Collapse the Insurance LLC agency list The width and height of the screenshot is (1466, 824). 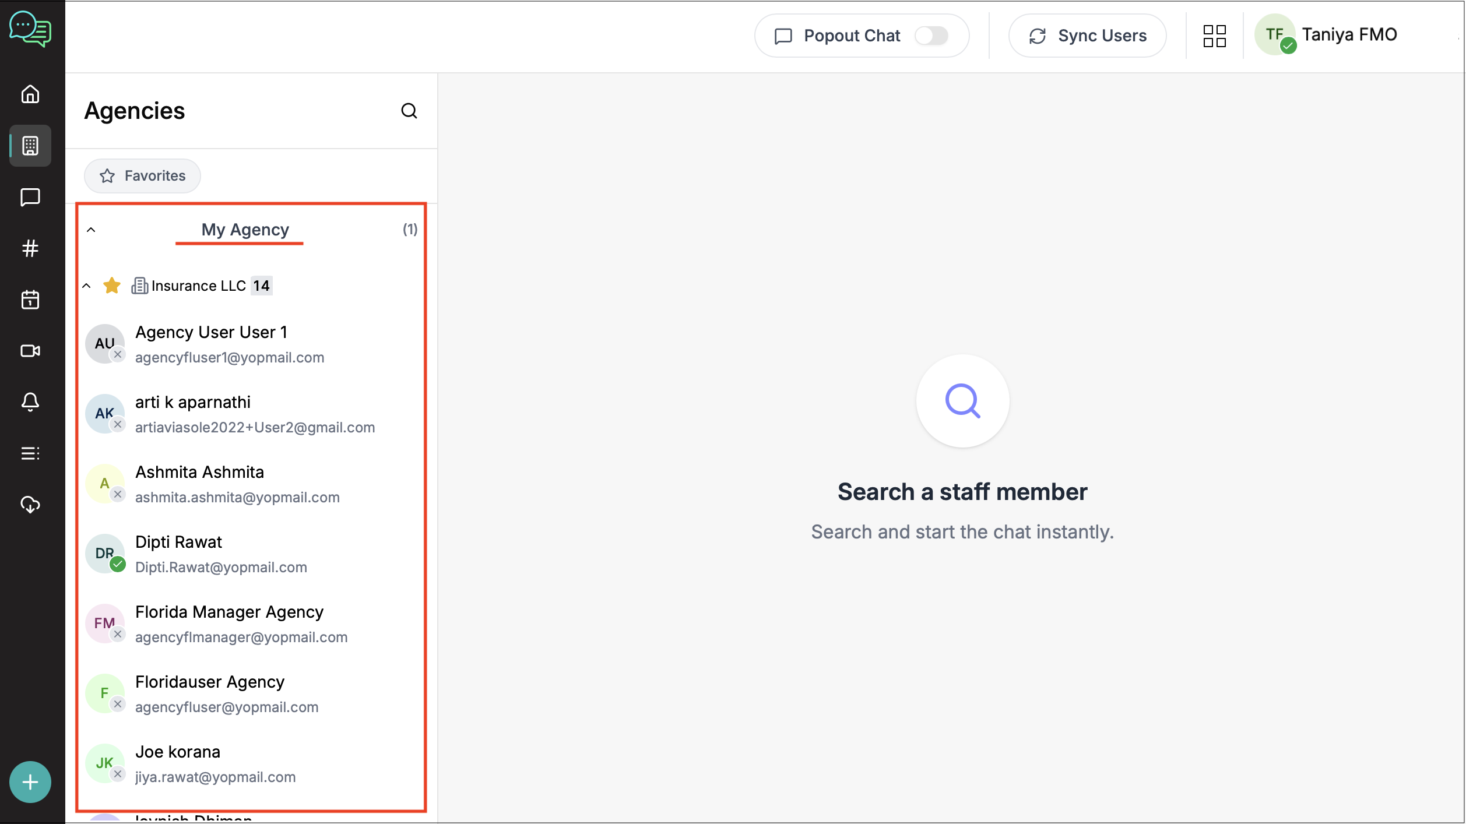[86, 286]
